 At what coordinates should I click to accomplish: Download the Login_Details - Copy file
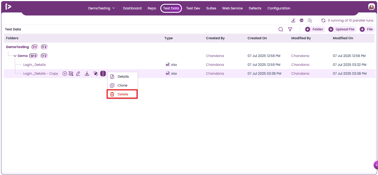[x=87, y=74]
